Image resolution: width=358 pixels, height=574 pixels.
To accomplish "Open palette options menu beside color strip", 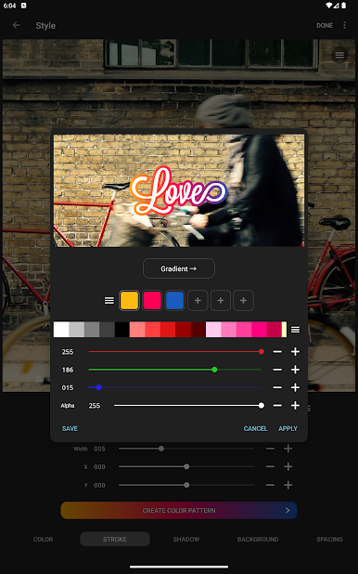I will tap(296, 330).
